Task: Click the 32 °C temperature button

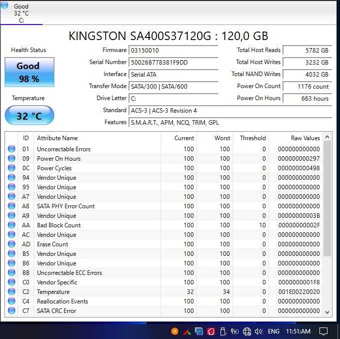Action: coord(29,116)
